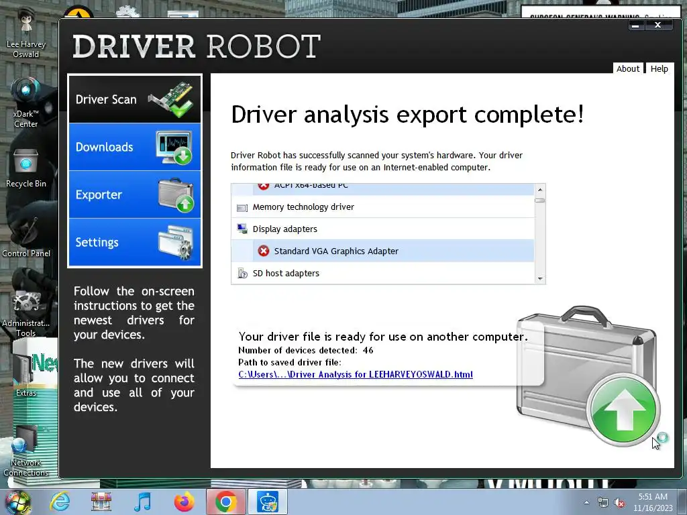Show hidden system tray icons
The width and height of the screenshot is (687, 515).
coord(586,502)
